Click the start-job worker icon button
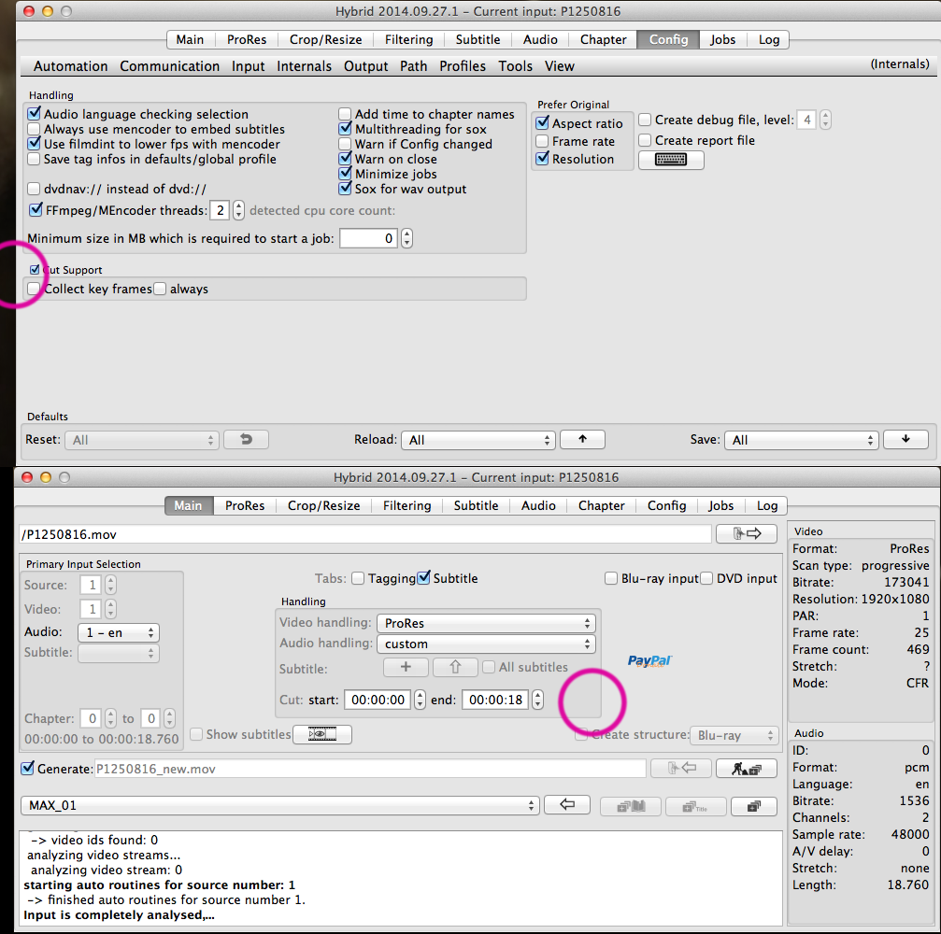 click(x=746, y=768)
